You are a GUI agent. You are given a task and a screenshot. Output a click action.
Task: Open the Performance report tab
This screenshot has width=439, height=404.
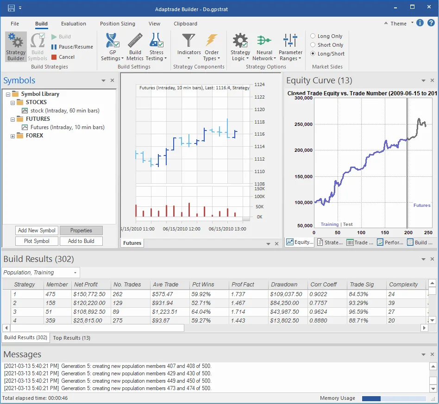pos(390,242)
